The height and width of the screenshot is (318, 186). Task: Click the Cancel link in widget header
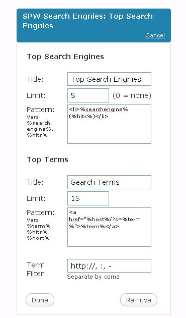coord(155,35)
